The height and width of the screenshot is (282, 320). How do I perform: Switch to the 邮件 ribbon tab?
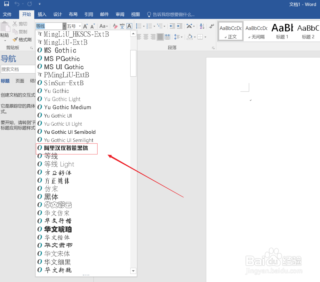(x=104, y=14)
